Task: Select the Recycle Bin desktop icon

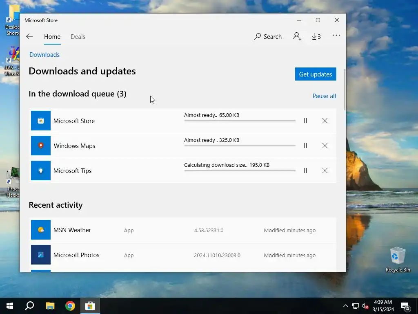Action: 398,260
